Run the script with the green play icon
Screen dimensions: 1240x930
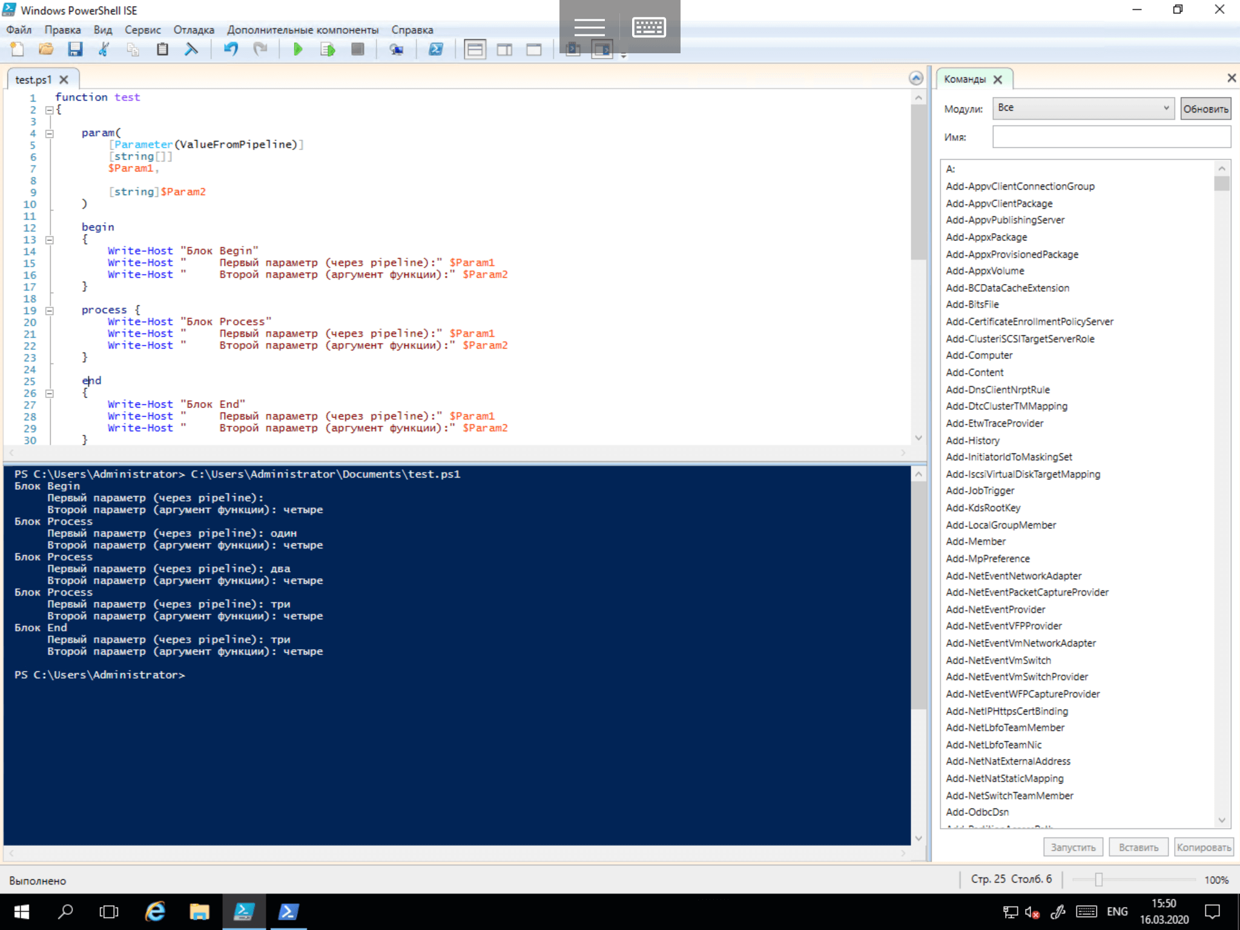[297, 50]
